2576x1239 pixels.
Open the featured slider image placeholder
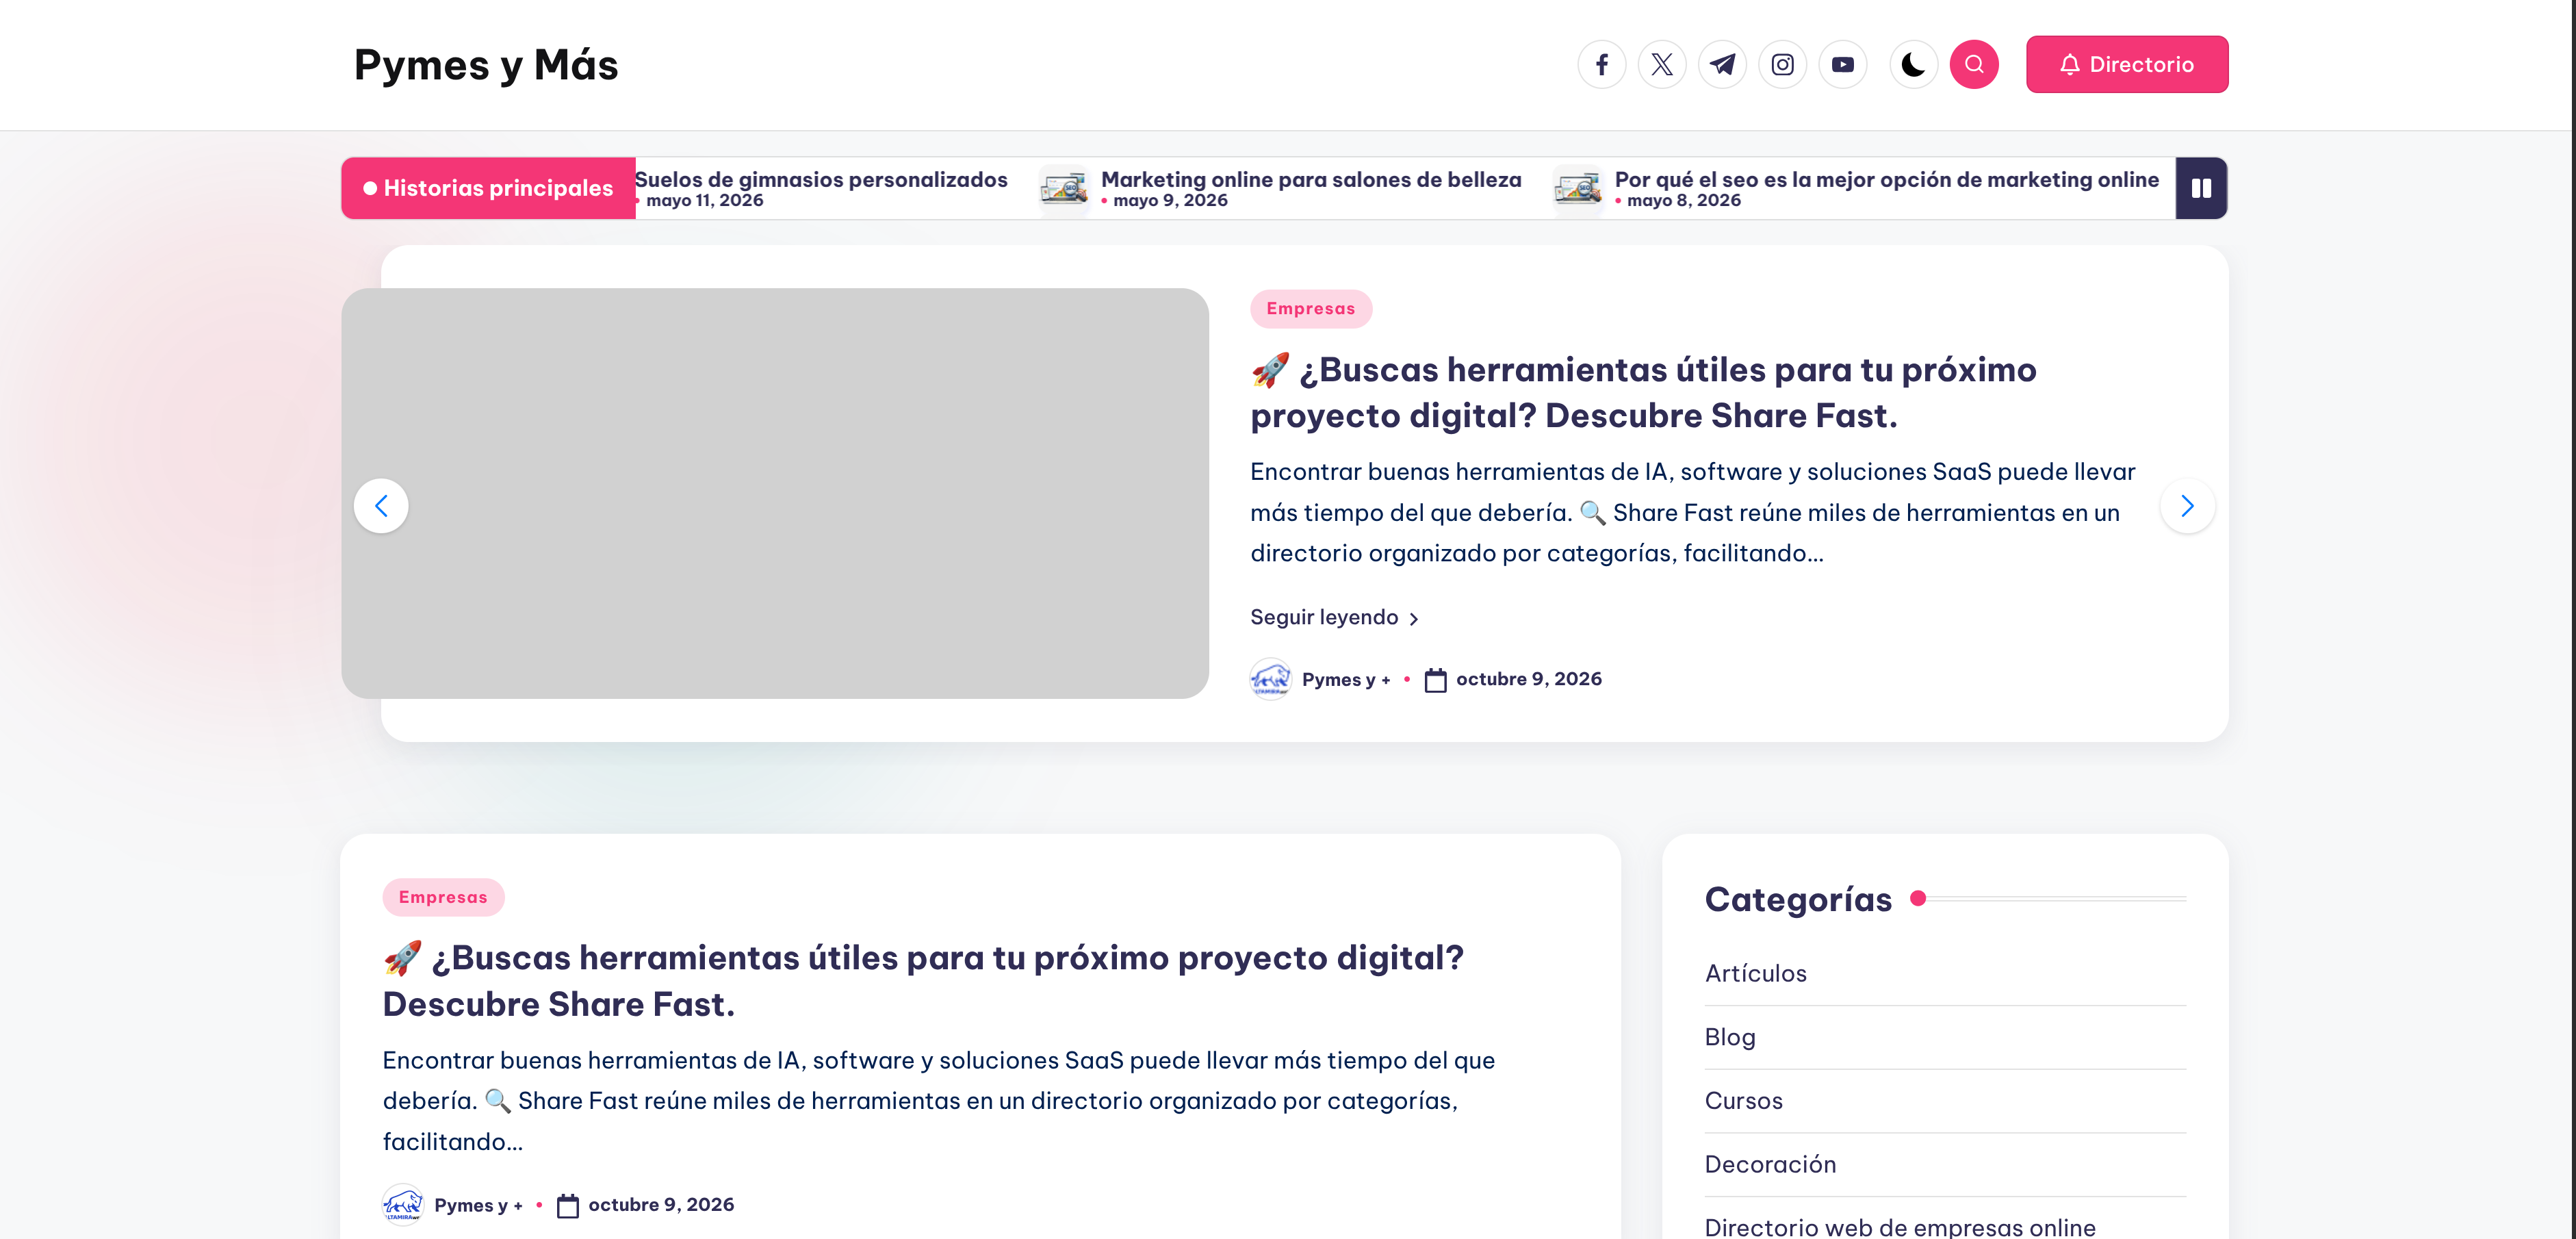tap(775, 493)
